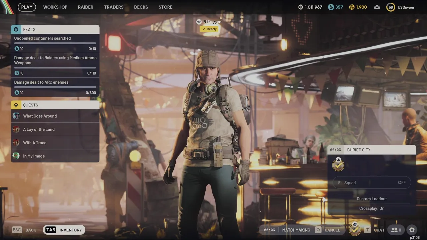Click the 00:03 timer in Buried City panel
427x240 pixels.
coord(336,150)
